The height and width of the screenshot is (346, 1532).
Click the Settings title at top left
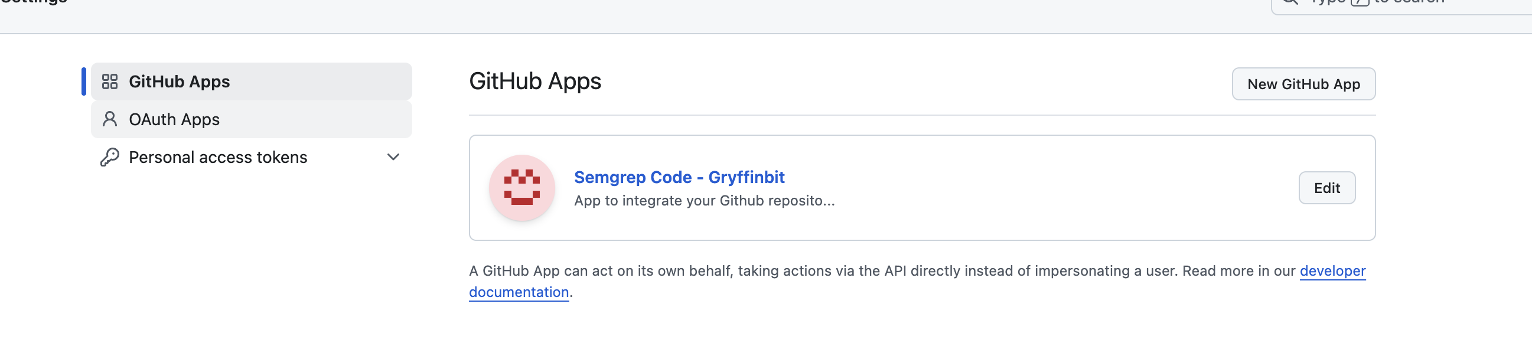point(34,2)
